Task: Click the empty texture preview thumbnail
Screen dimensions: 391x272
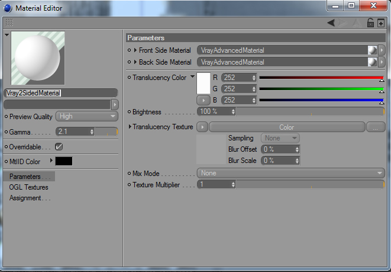Action: pos(211,149)
